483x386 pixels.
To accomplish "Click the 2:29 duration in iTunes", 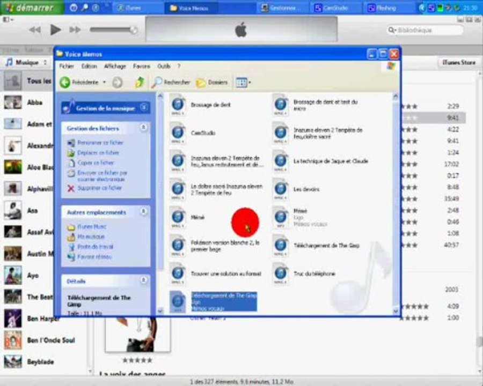I will 453,106.
